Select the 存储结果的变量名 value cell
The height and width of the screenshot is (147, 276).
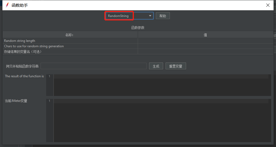point(206,52)
